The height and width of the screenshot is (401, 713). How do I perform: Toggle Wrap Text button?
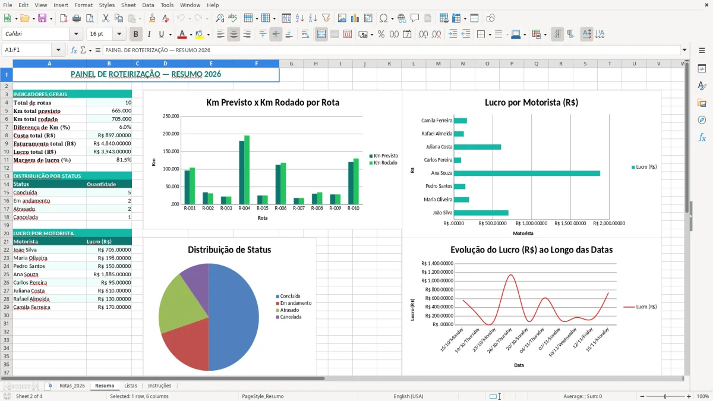coord(305,34)
